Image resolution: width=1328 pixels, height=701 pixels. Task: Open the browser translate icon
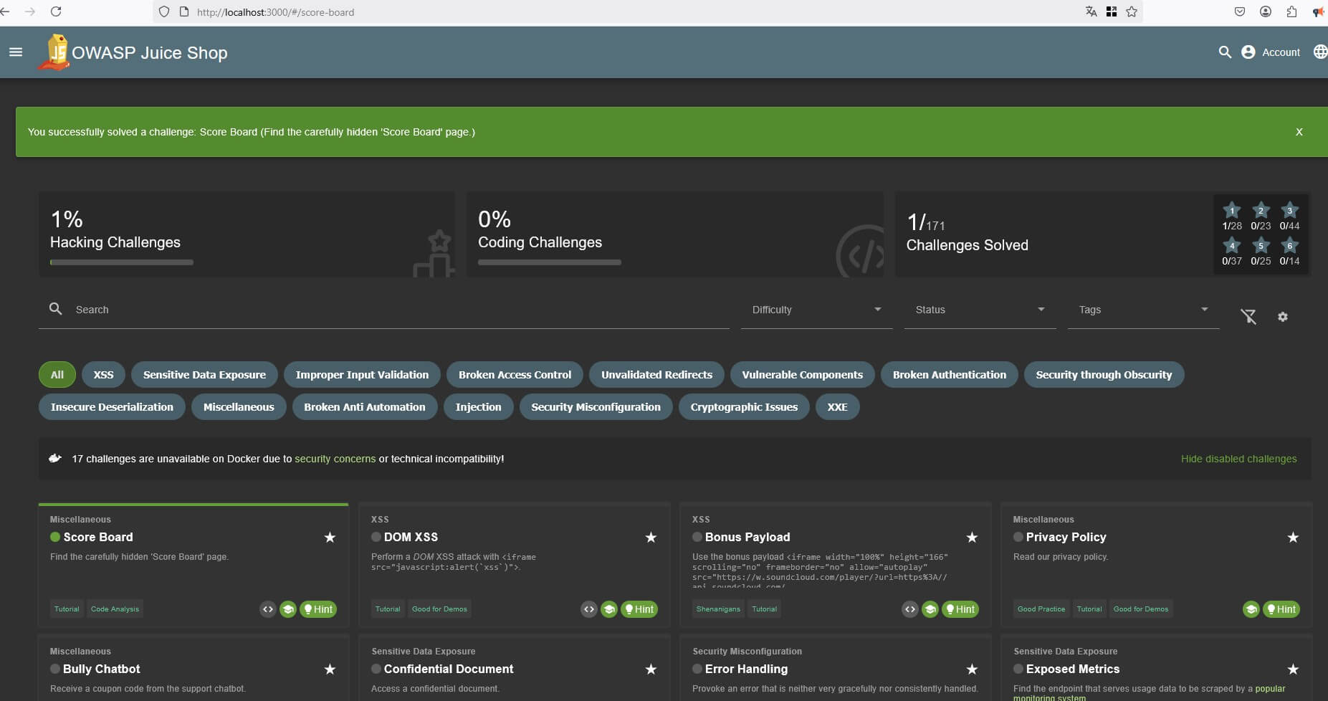click(x=1091, y=11)
